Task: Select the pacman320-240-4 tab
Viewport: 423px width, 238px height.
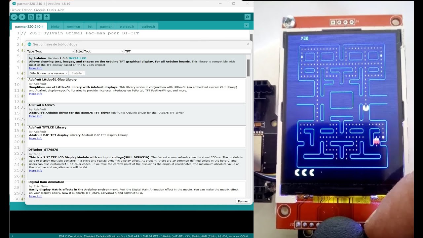Action: pyautogui.click(x=29, y=26)
